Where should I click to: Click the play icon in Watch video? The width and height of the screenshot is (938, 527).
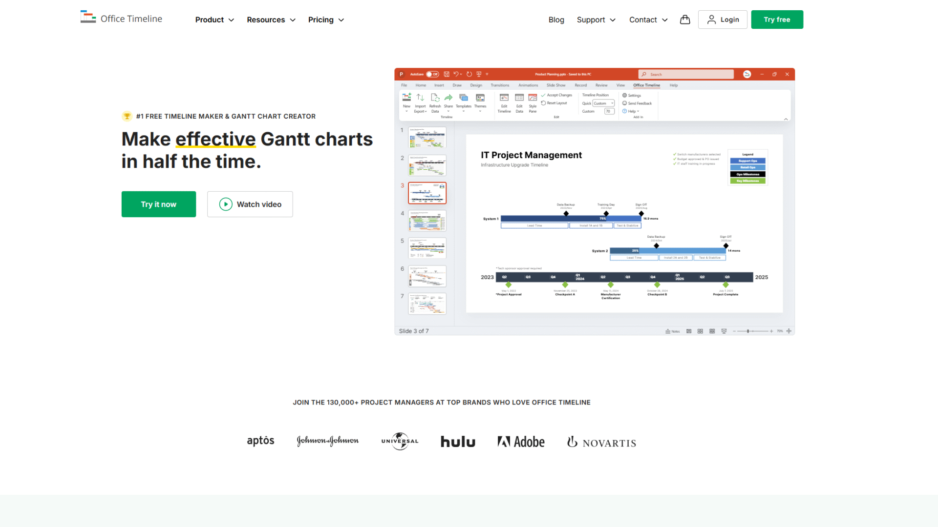point(226,204)
